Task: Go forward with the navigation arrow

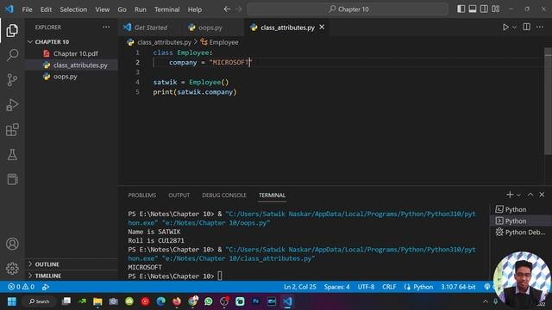Action: click(x=239, y=9)
